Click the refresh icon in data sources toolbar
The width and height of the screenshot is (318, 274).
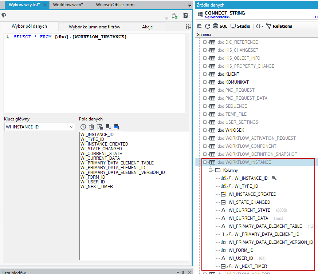(x=208, y=26)
